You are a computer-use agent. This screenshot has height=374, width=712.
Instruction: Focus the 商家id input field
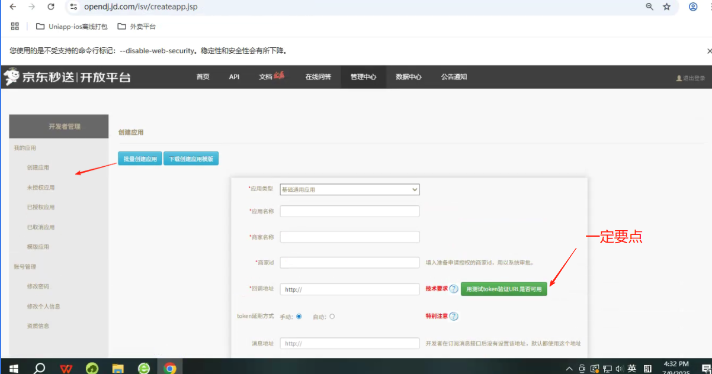(349, 262)
